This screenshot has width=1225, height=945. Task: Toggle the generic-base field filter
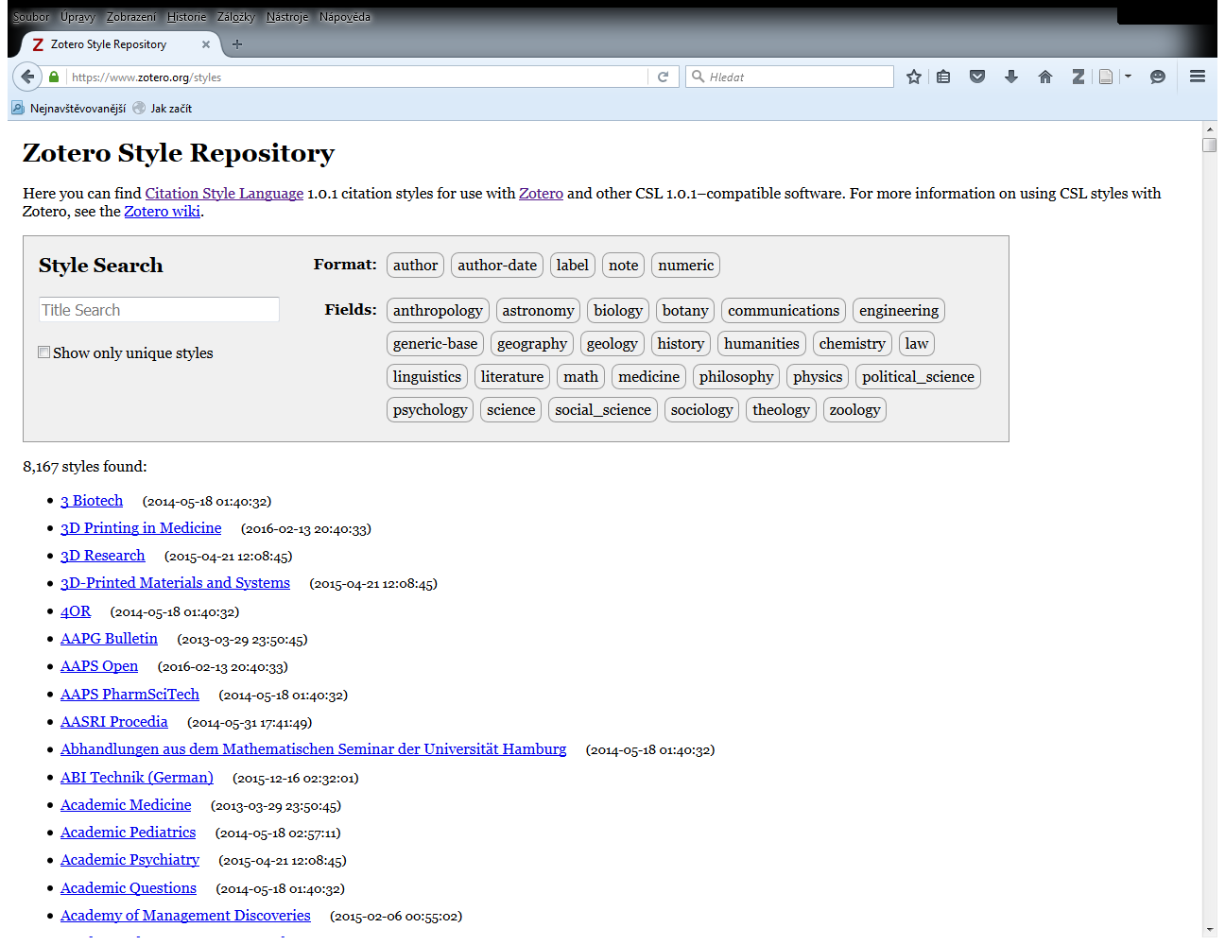coord(435,344)
